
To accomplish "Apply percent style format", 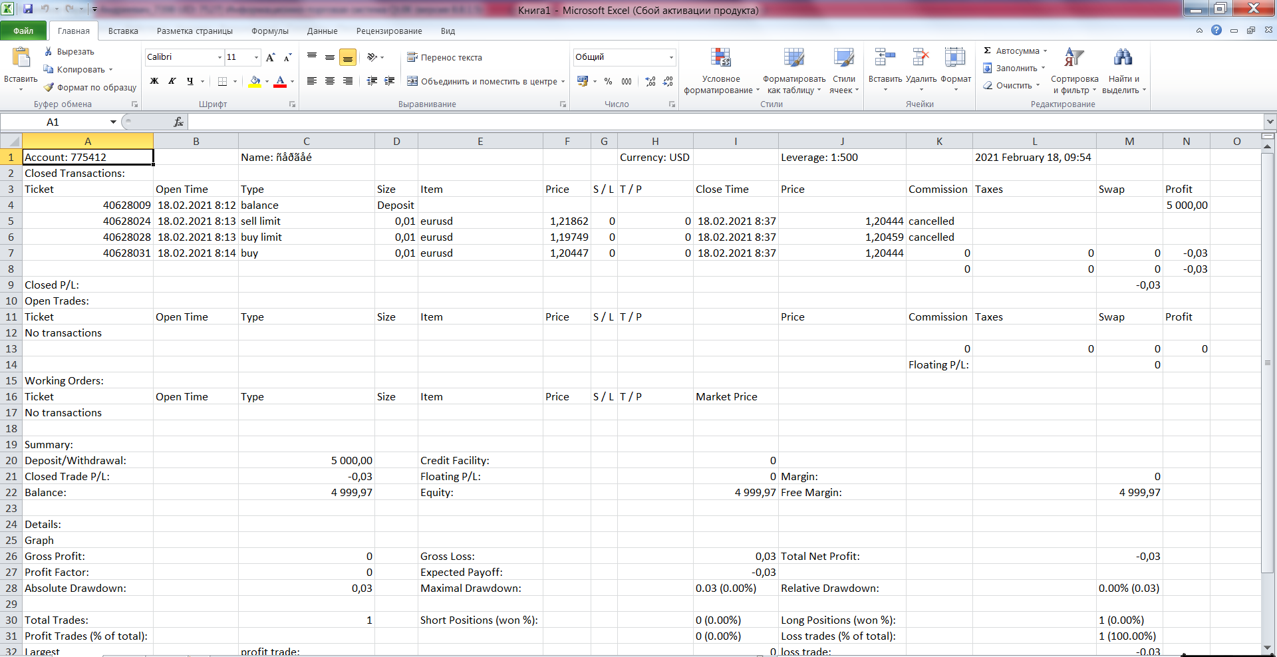I will coord(608,81).
